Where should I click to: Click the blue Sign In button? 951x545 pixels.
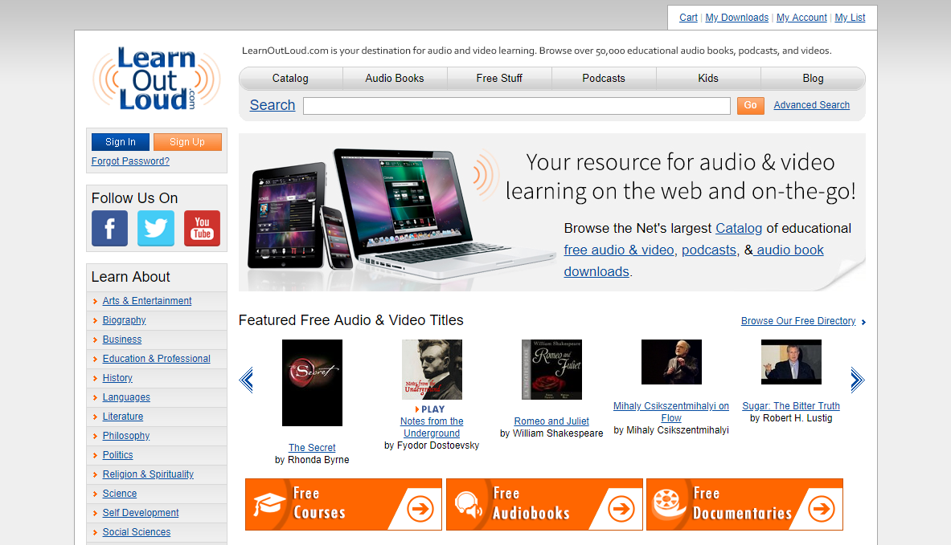tap(120, 142)
